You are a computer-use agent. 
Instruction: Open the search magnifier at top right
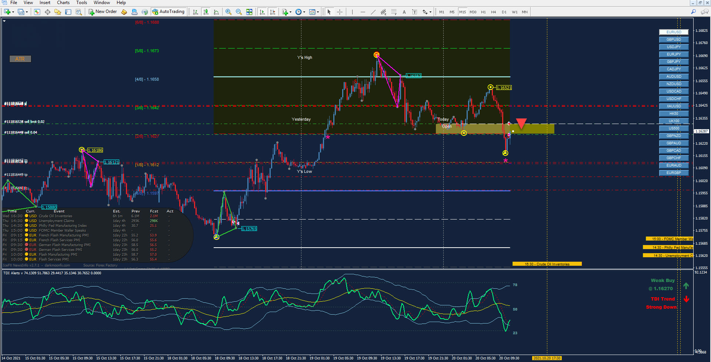(x=693, y=12)
